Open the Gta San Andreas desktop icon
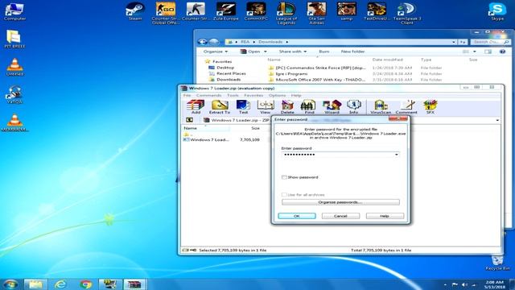Viewport: 515px width, 290px height. (316, 13)
